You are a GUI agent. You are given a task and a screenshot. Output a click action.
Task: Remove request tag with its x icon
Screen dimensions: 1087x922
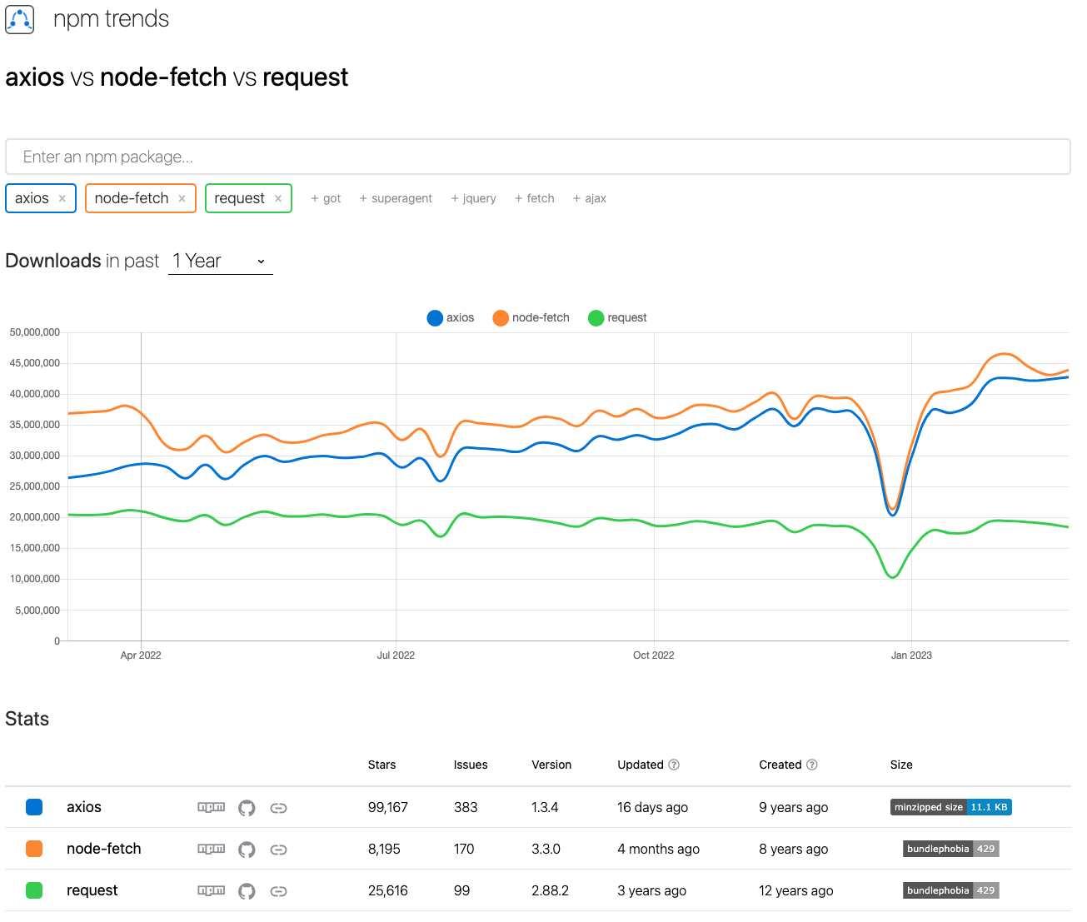click(x=278, y=199)
